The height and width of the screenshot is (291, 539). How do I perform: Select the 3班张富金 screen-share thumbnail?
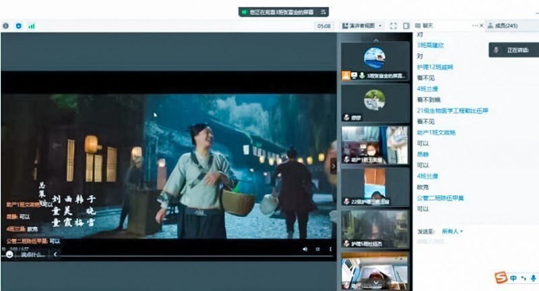tap(375, 61)
